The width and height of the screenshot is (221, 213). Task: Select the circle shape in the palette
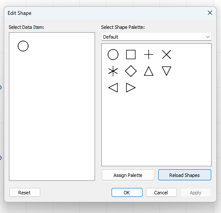pos(113,55)
